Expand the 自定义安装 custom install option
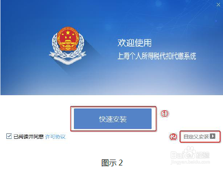 click(200, 136)
